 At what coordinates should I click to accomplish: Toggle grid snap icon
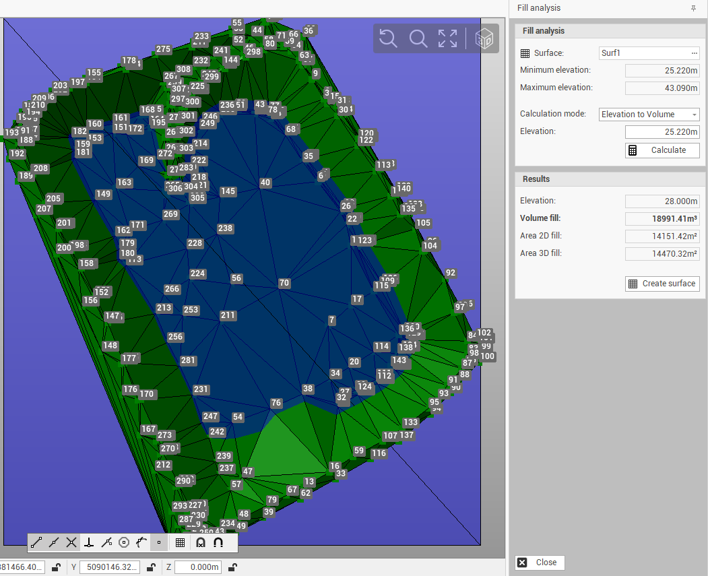click(180, 542)
